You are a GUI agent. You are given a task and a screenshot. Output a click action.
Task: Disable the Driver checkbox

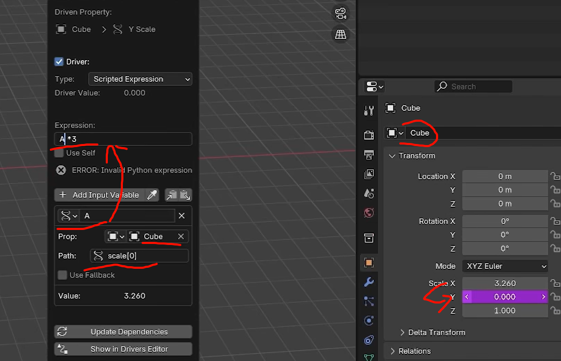tap(59, 62)
